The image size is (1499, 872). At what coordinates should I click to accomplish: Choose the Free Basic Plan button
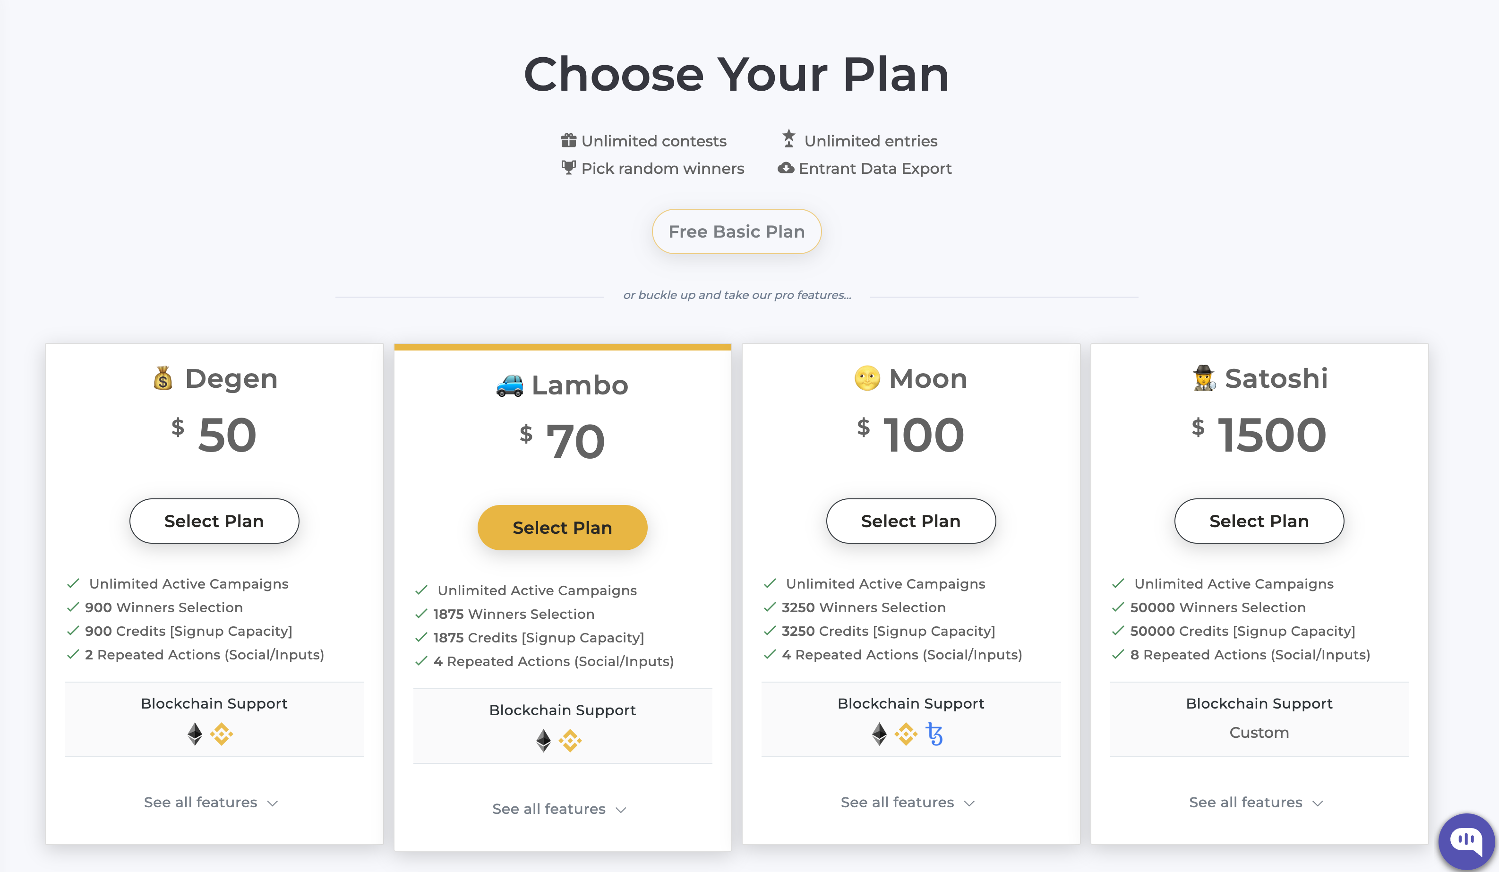coord(737,231)
